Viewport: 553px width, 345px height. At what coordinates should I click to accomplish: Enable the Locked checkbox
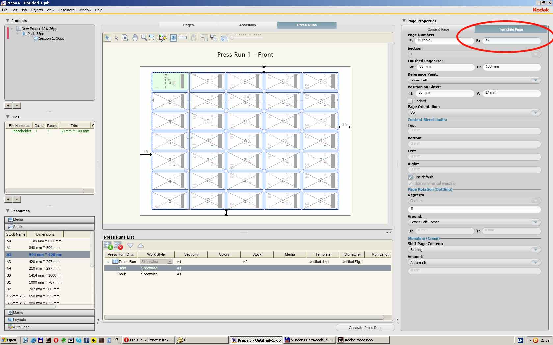[x=410, y=101]
